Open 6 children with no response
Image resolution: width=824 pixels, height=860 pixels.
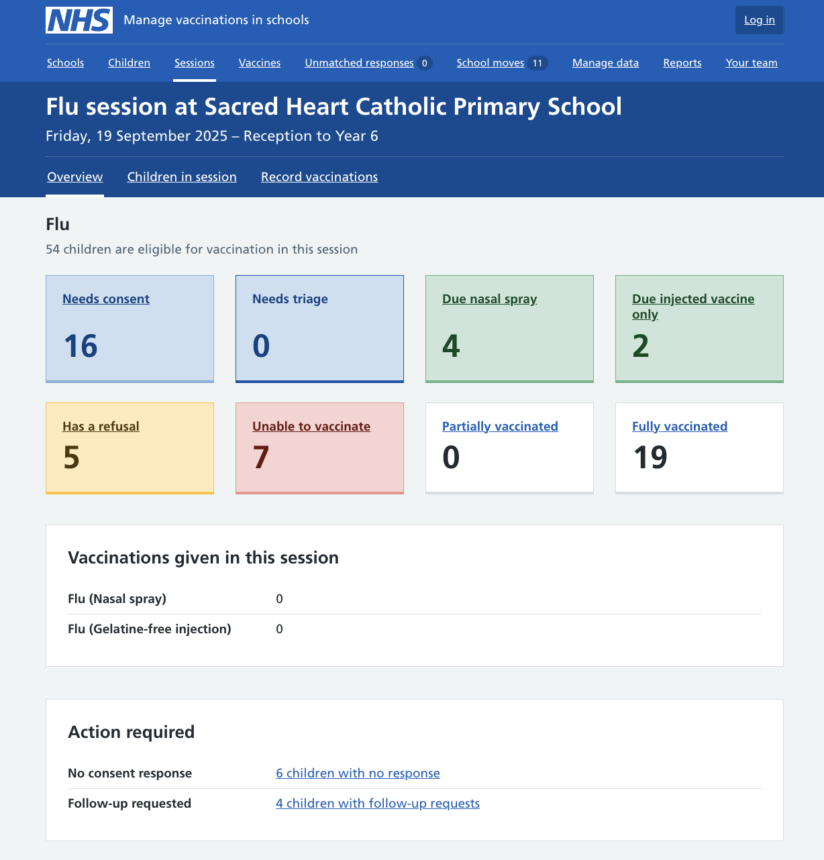(358, 773)
